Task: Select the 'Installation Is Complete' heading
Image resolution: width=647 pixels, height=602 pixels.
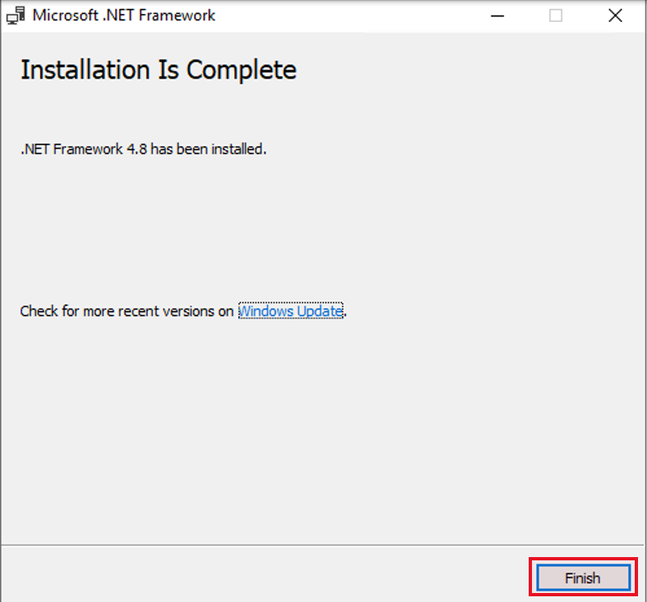Action: pyautogui.click(x=158, y=69)
